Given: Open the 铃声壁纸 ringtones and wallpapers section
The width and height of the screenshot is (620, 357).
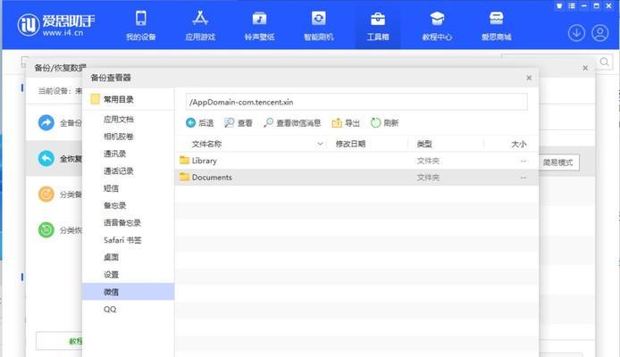Looking at the screenshot, I should pyautogui.click(x=259, y=26).
